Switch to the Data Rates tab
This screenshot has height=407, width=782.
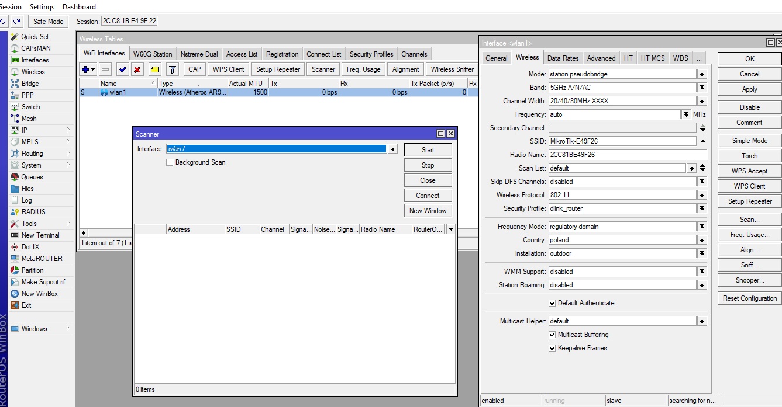563,58
